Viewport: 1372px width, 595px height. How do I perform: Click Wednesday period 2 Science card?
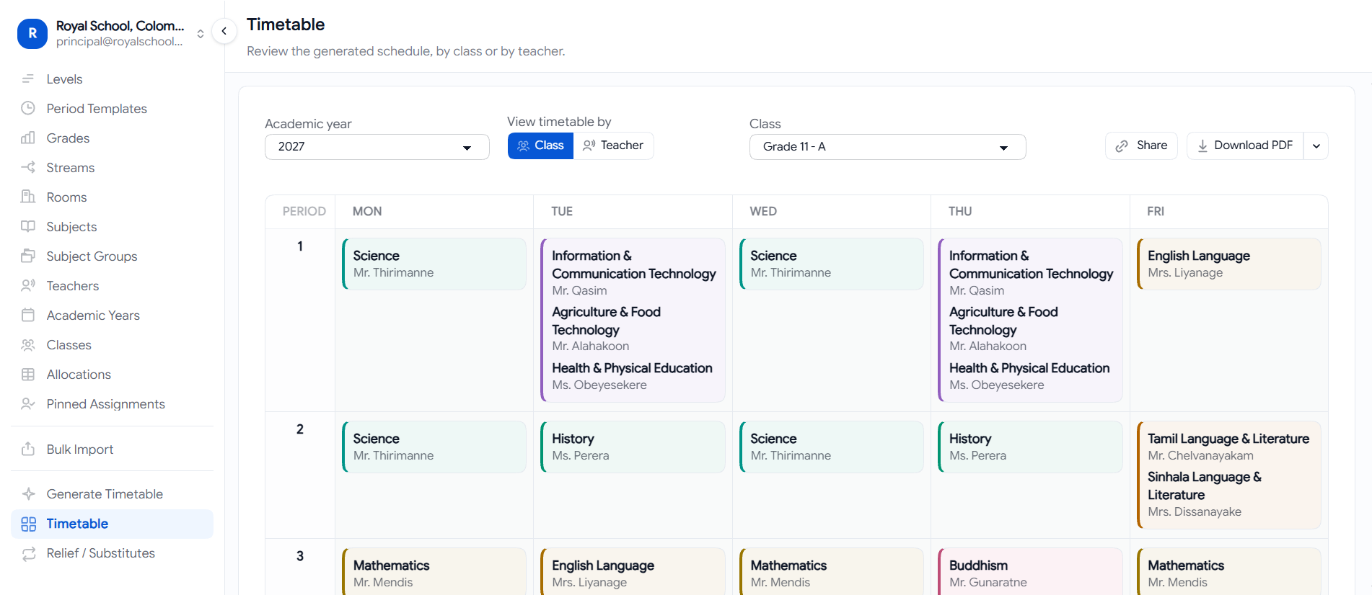coord(832,447)
